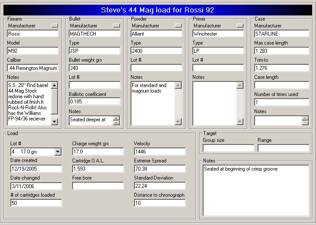Click up arrow of Firearm Notes scrollbar
The width and height of the screenshot is (316, 225).
pyautogui.click(x=55, y=85)
